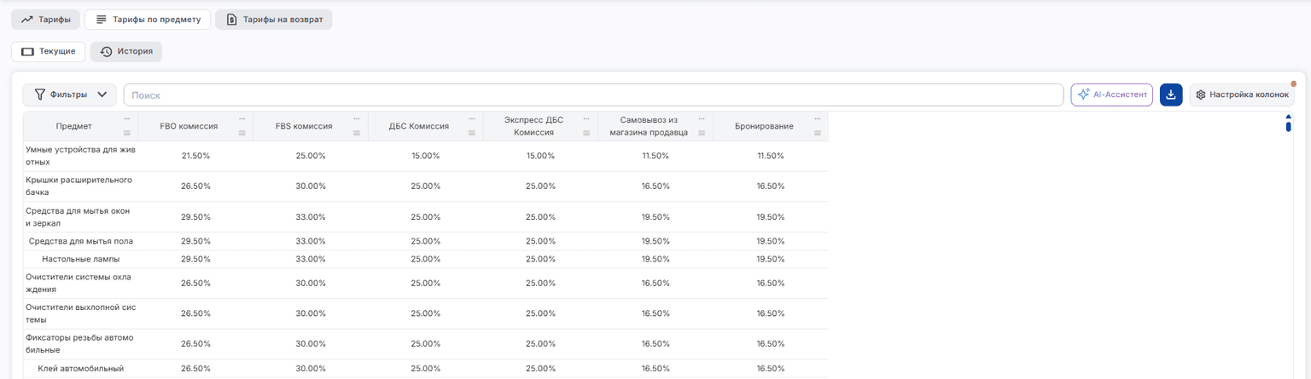Open the Тарифы на возврат tab
This screenshot has height=379, width=1311.
pyautogui.click(x=273, y=19)
